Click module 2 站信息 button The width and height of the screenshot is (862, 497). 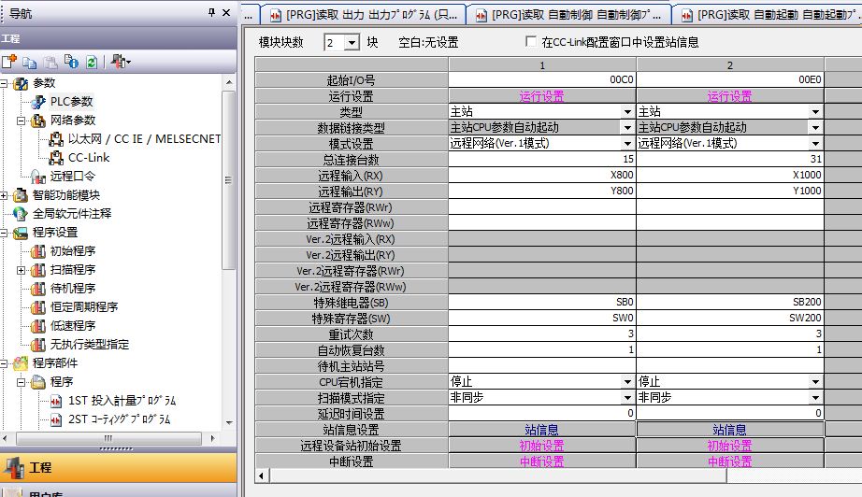[x=729, y=430]
